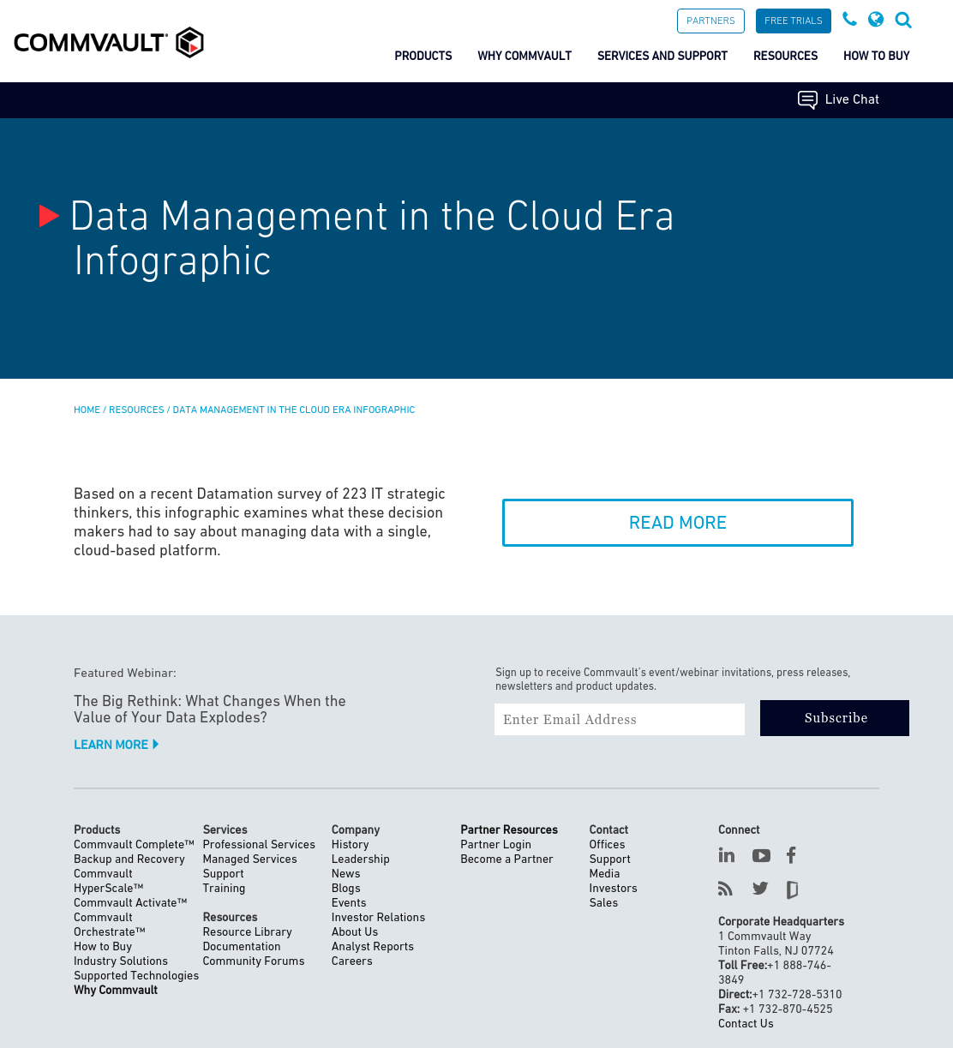Open Commvault Orchestrate™ footer link
Viewport: 953px width, 1048px height.
[x=110, y=925]
